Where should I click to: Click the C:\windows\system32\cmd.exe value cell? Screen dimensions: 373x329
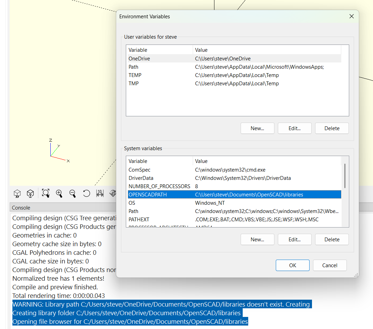point(230,170)
